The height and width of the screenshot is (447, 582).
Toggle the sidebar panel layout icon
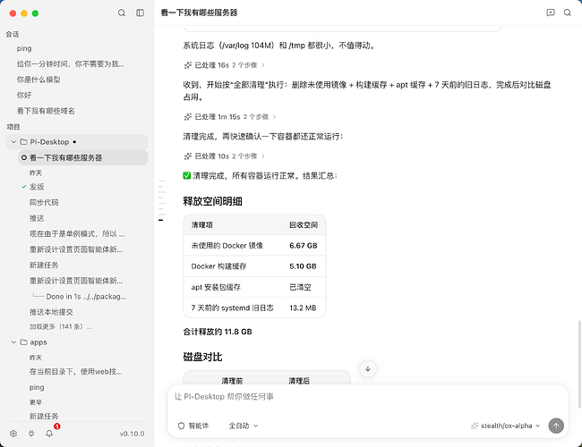tap(141, 13)
